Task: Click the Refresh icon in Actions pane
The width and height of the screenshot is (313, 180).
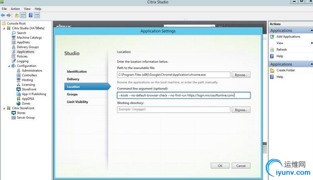Action: 272,50
